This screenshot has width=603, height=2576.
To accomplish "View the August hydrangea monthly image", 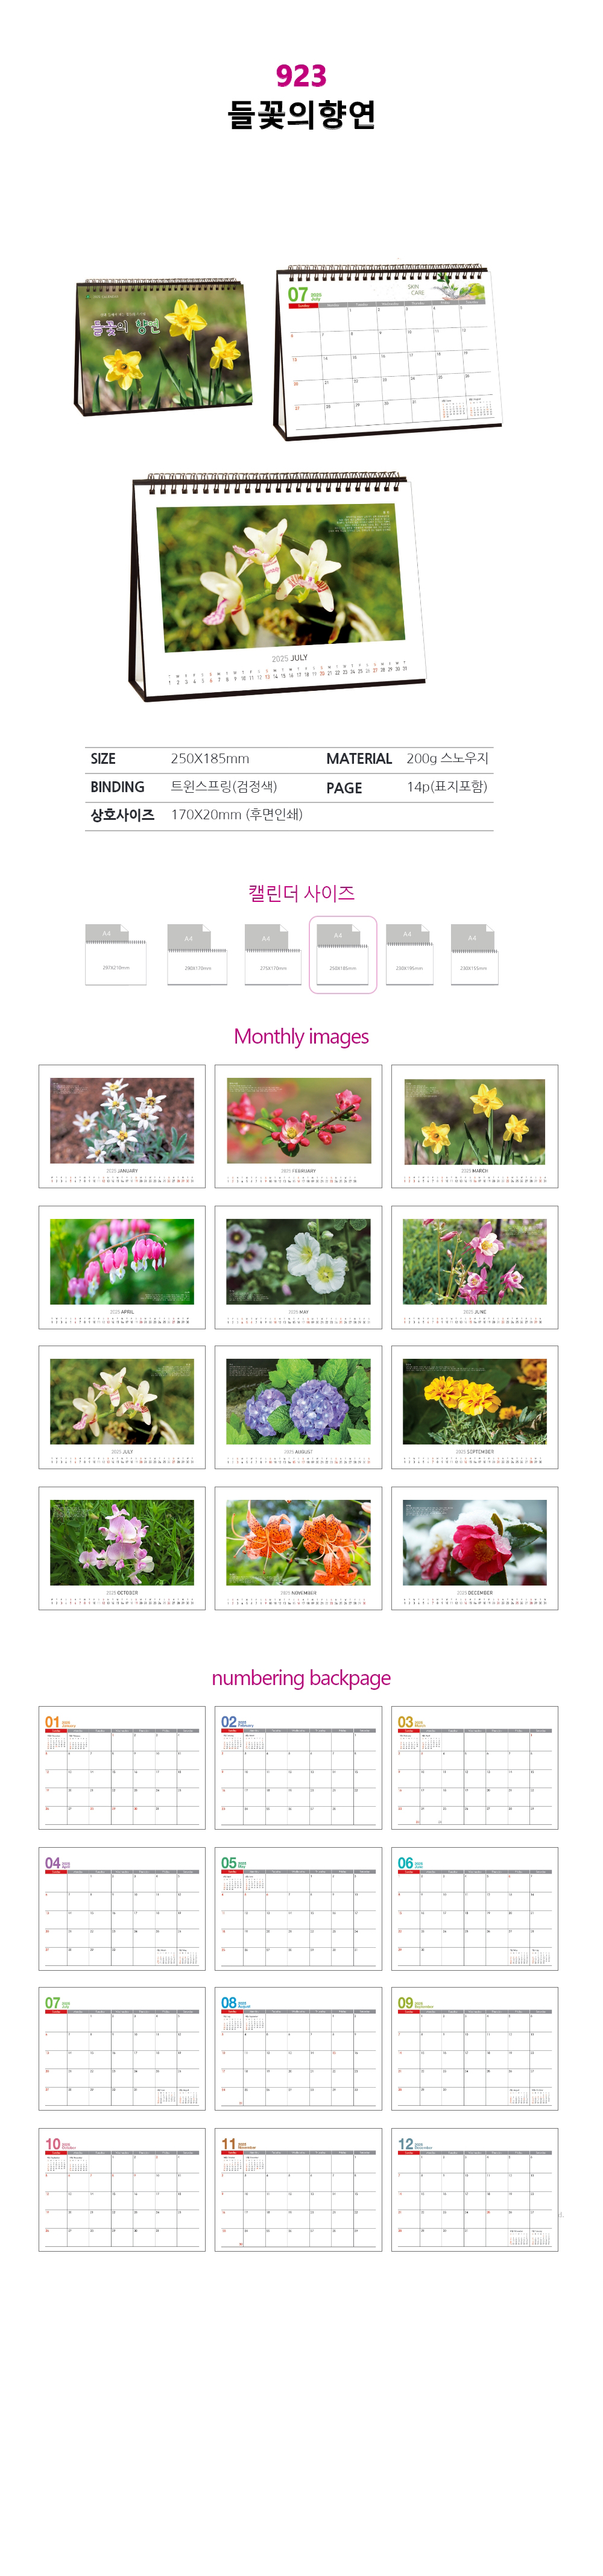I will coord(298,1407).
